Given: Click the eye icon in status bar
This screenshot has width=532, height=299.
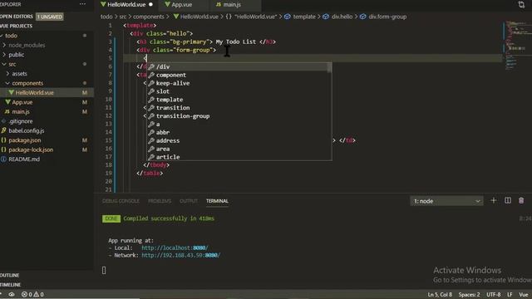Looking at the screenshot, I should click(12, 294).
